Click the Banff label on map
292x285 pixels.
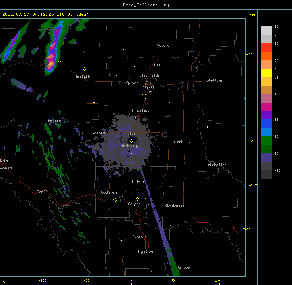[x=42, y=192]
